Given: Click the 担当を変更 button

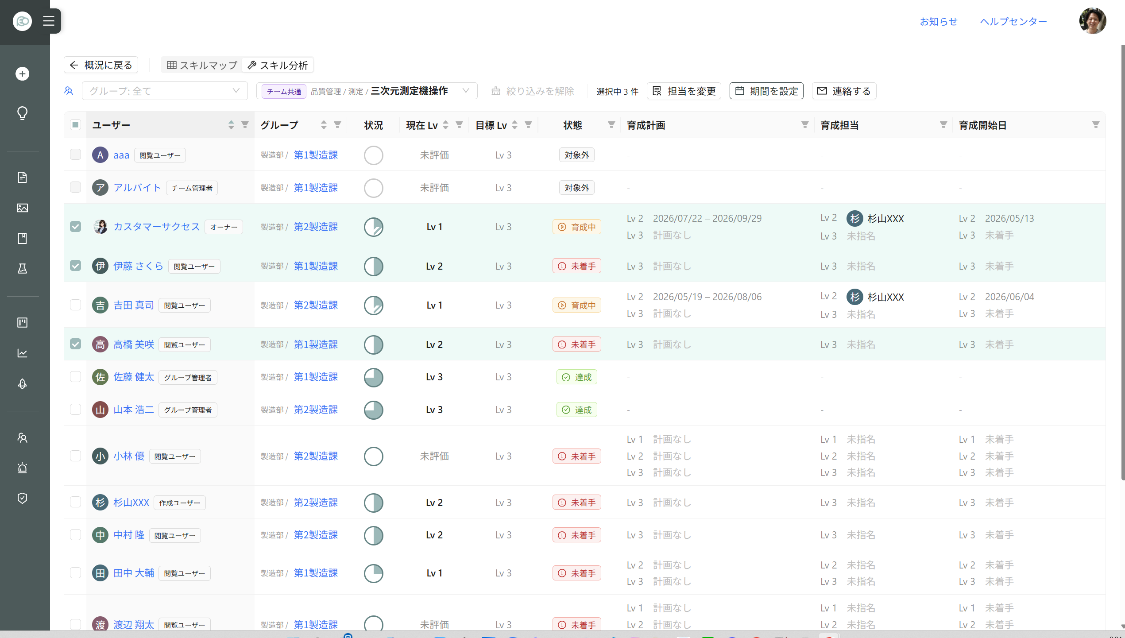Looking at the screenshot, I should [x=684, y=91].
